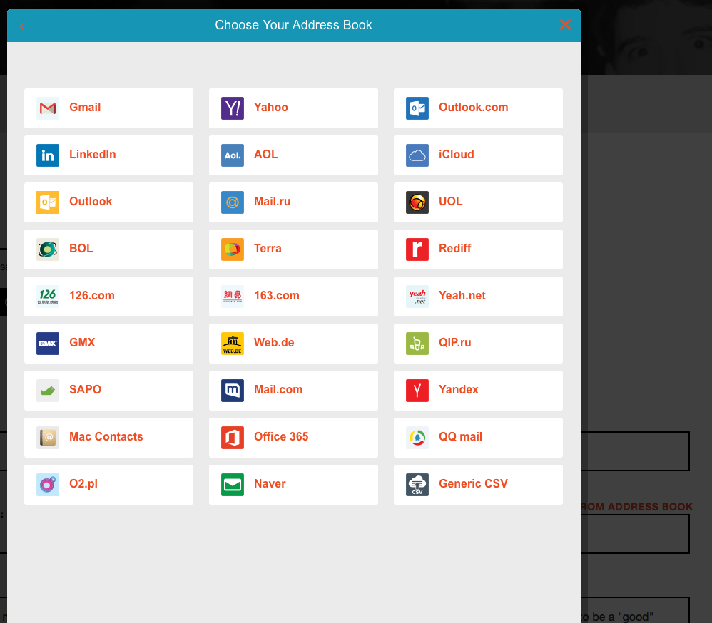Pick the Rediff text label
The image size is (712, 623).
click(454, 249)
